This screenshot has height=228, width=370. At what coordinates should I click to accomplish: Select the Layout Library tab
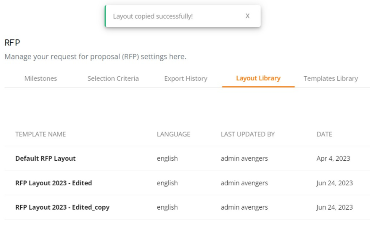pyautogui.click(x=258, y=78)
